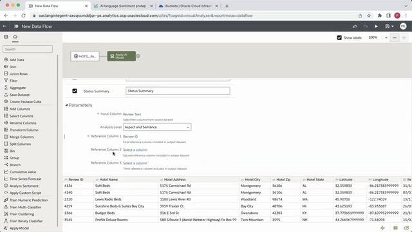Select the Train Multi-Classifier icon
The height and width of the screenshot is (232, 412).
6,207
